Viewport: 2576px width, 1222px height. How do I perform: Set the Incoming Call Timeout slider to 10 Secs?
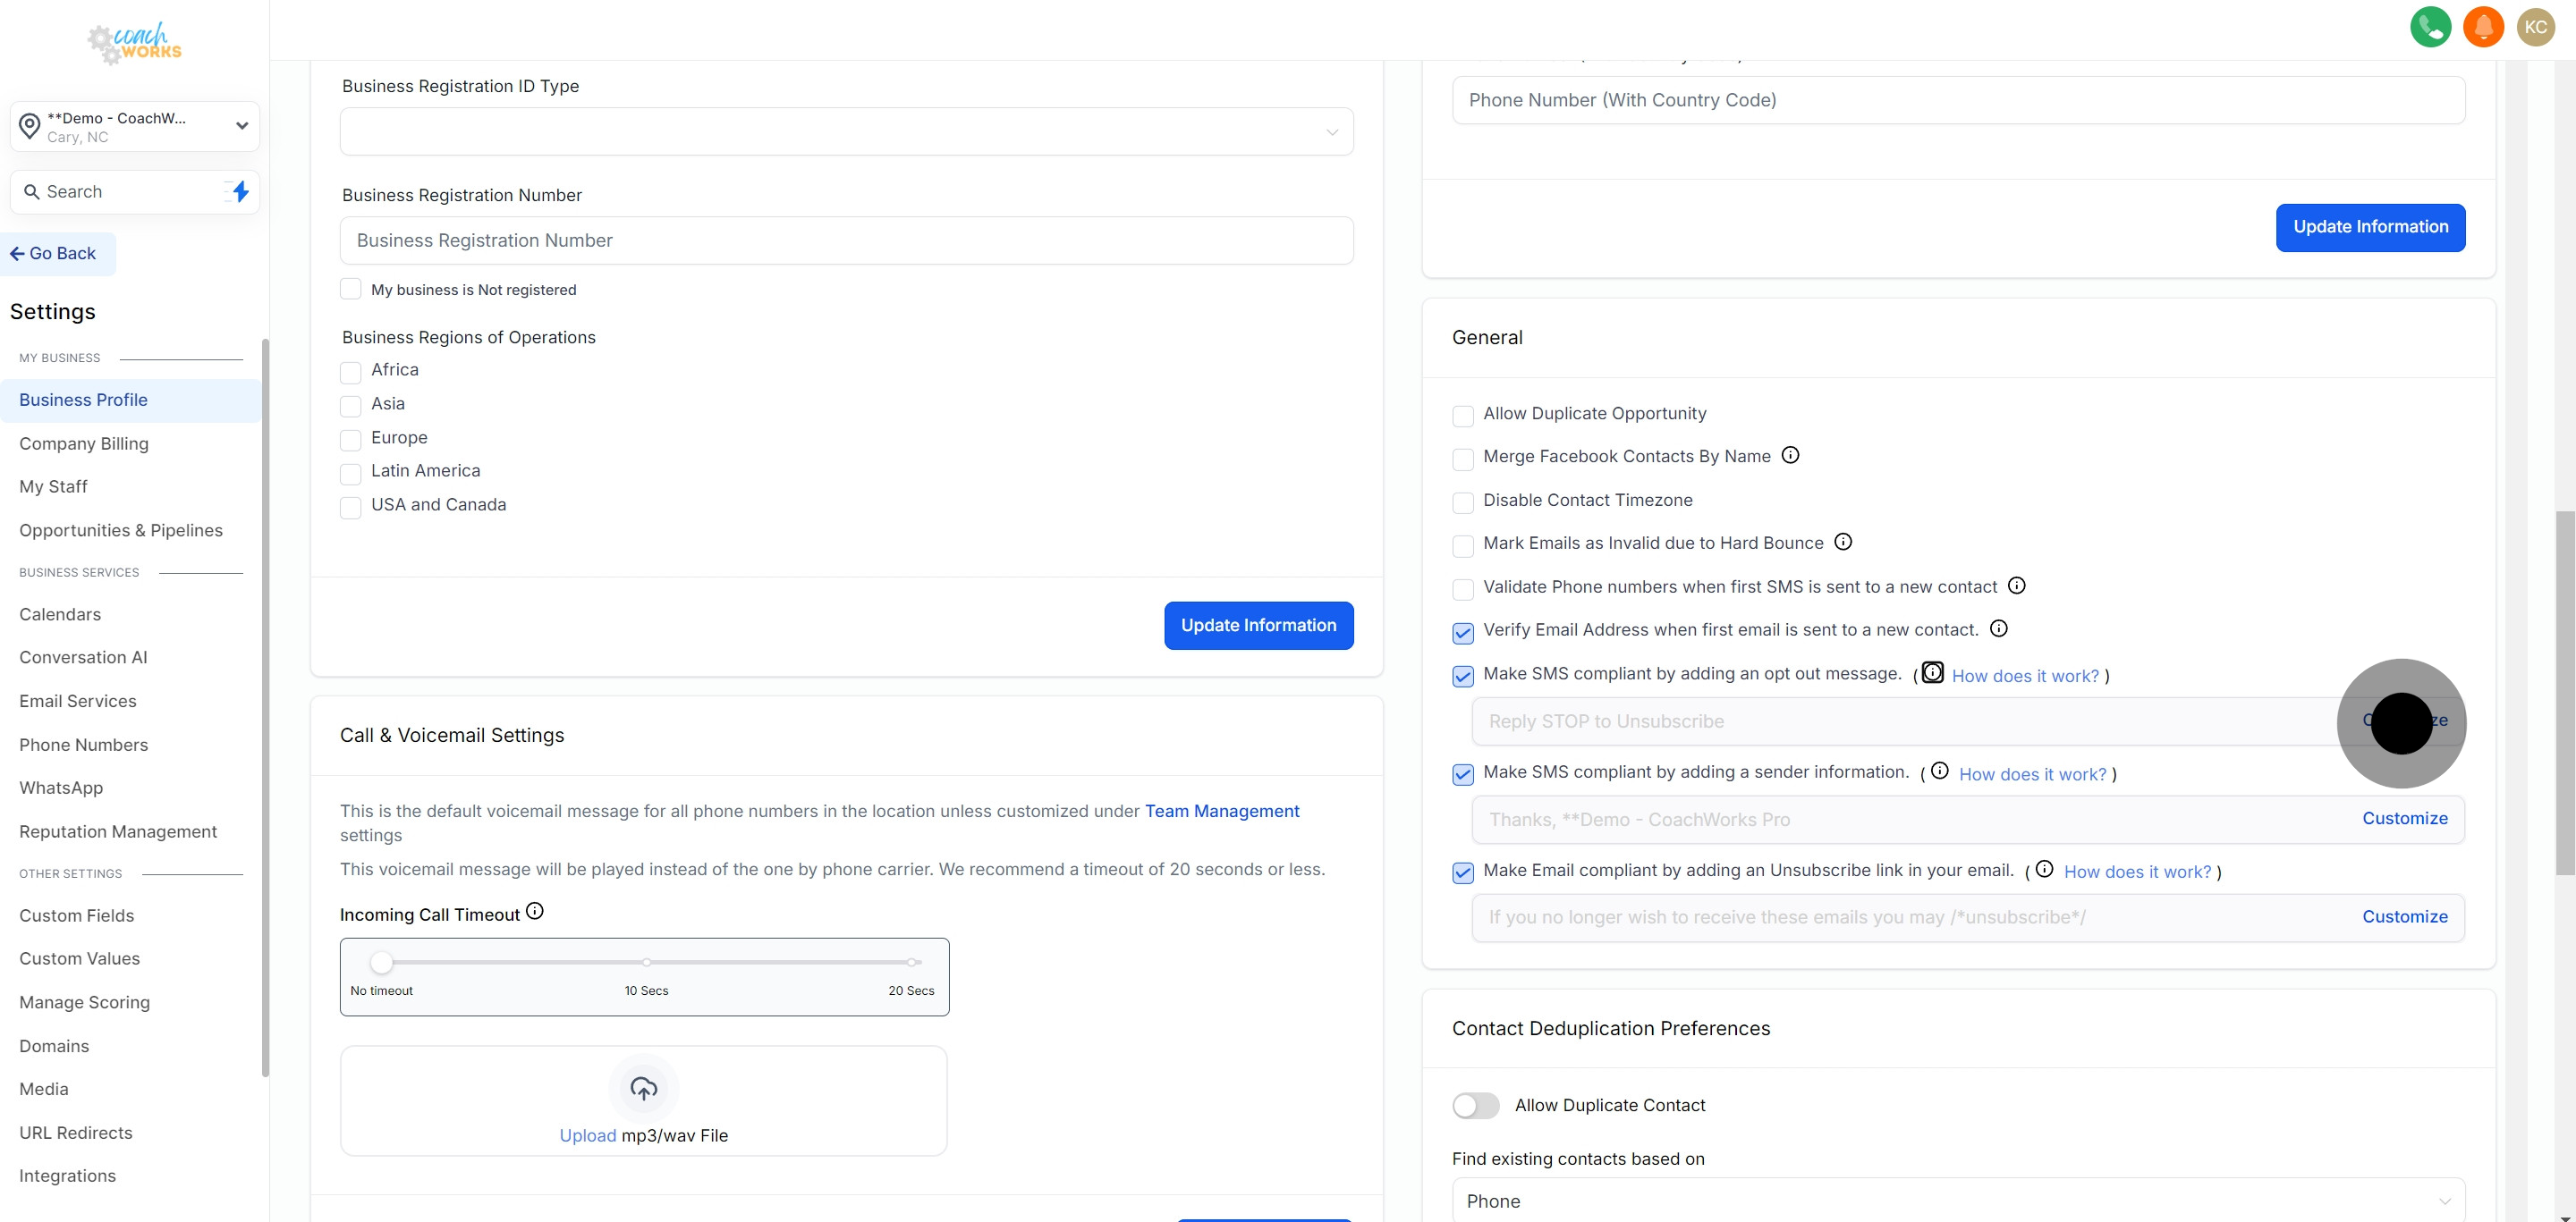(645, 961)
